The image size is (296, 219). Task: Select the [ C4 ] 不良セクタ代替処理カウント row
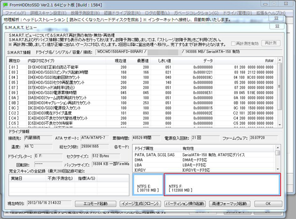point(142,118)
